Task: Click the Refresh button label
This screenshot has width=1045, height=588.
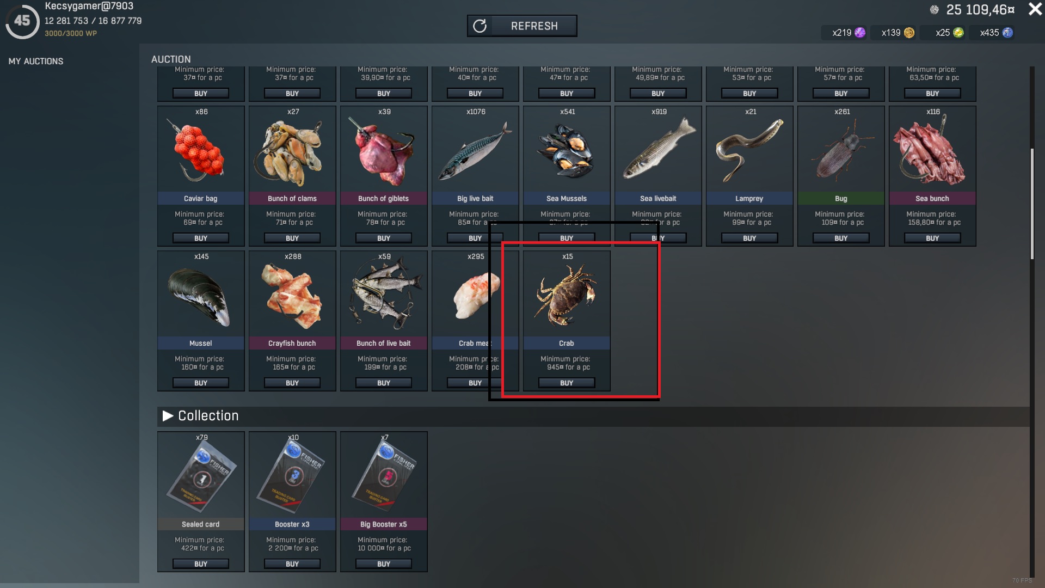Action: 534,26
